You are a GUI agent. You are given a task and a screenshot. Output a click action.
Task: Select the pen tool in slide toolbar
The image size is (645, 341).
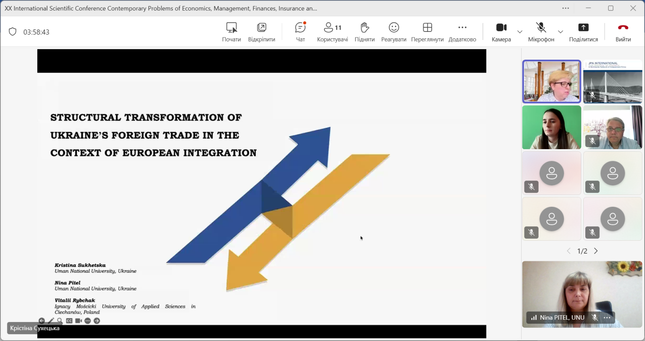coord(51,321)
